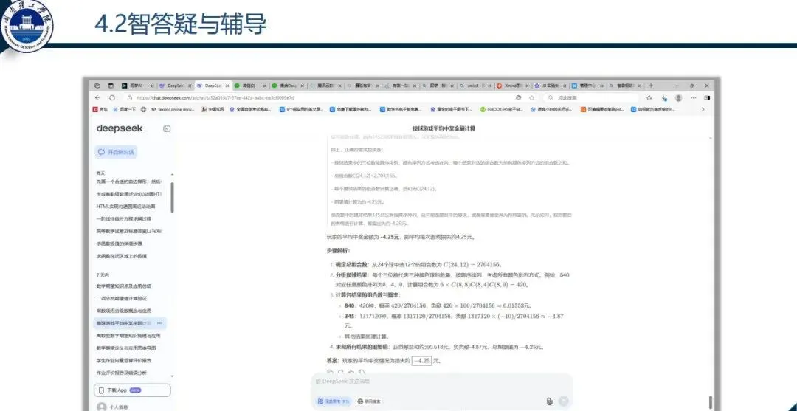The width and height of the screenshot is (797, 411).
Task: Click the thumbs-down icon under the answer
Action: coord(361,372)
